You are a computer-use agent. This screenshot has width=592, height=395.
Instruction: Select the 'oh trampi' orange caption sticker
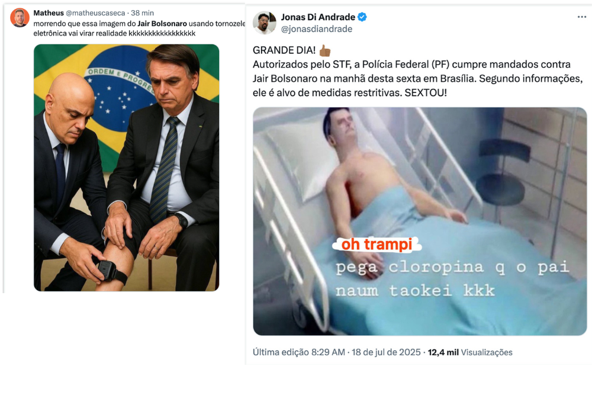pos(377,245)
